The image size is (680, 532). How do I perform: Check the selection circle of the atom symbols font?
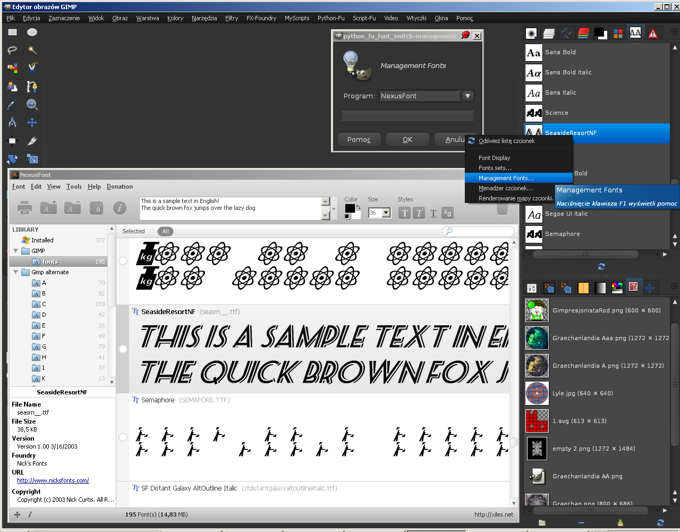pos(123,261)
